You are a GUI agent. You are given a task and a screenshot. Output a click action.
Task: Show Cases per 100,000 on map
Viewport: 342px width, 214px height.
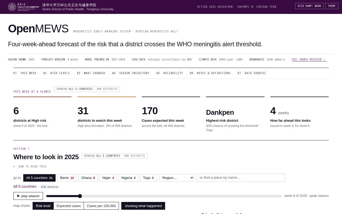(x=101, y=206)
